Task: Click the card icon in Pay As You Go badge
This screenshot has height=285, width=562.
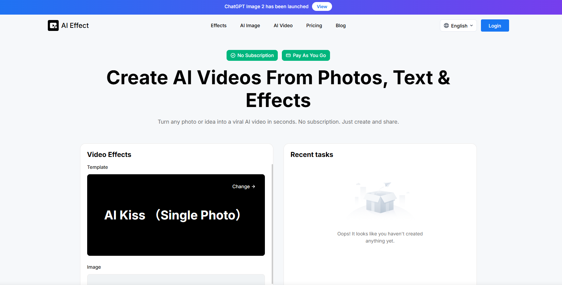Action: pos(288,55)
